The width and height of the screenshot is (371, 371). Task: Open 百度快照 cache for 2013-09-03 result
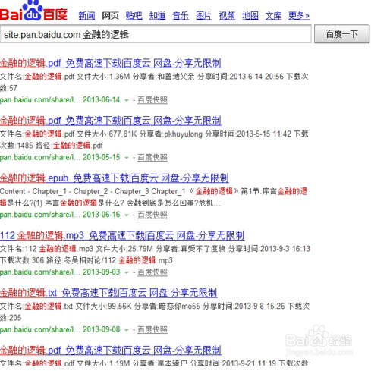pos(152,272)
